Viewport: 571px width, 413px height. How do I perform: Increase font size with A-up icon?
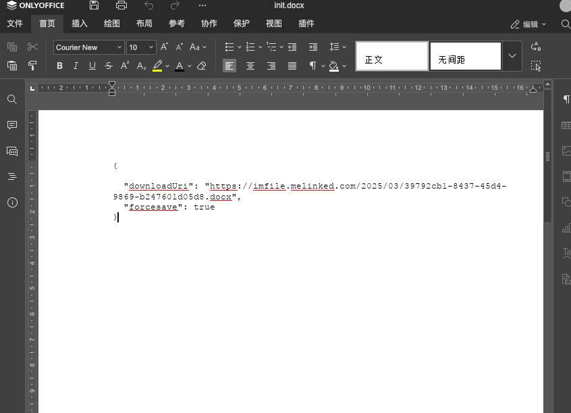pos(164,47)
